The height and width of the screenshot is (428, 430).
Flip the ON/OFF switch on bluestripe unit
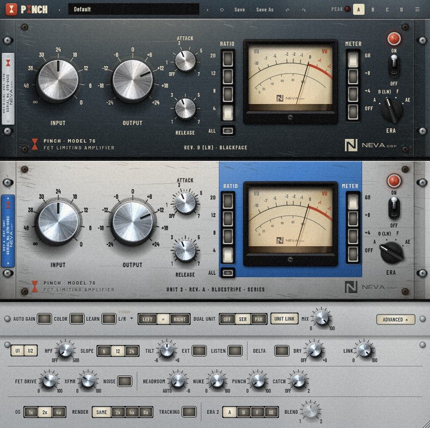394,208
